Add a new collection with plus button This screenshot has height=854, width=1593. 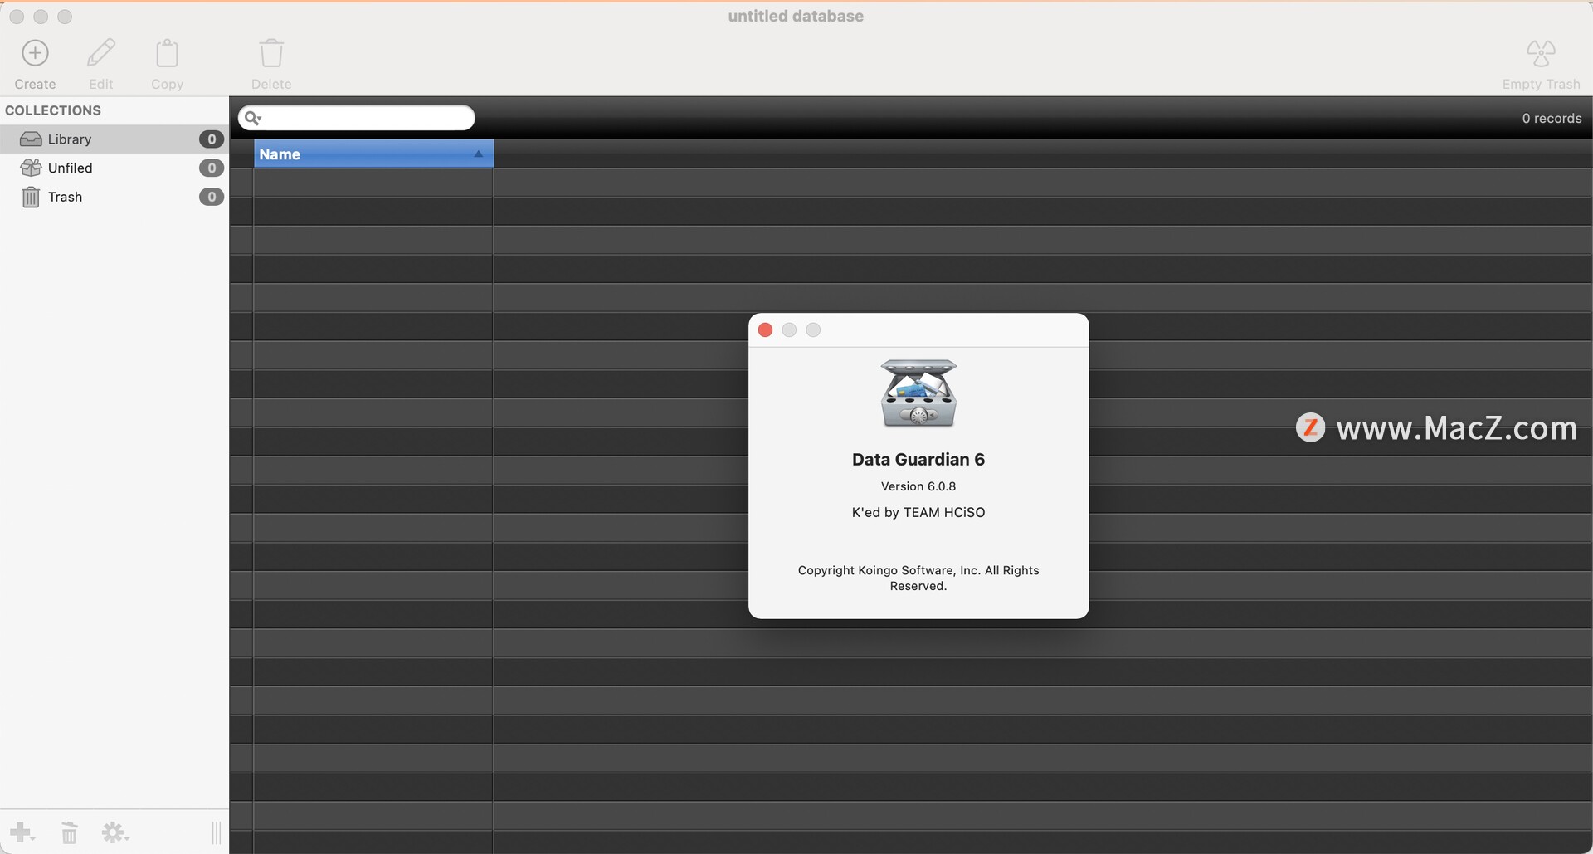tap(22, 832)
